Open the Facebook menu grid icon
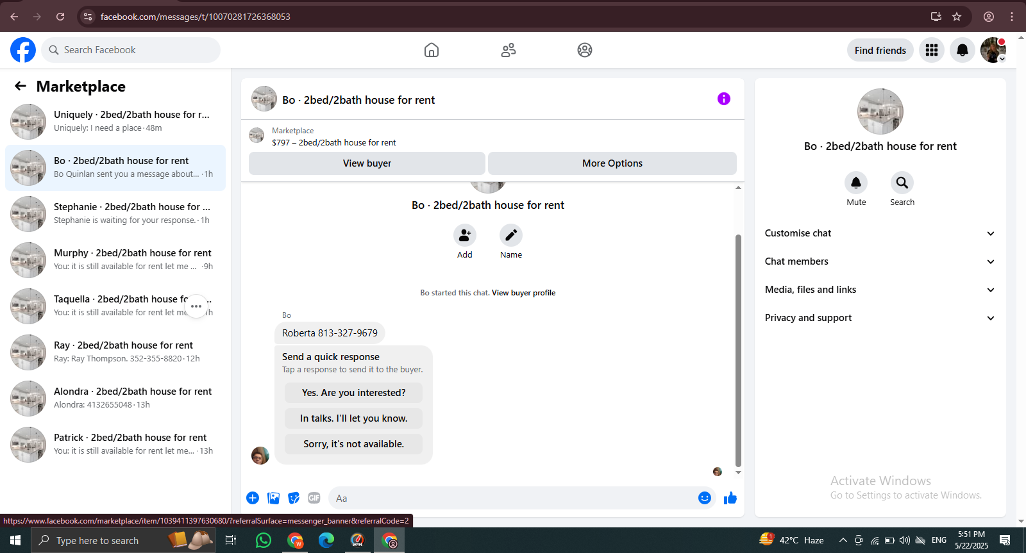 tap(932, 50)
